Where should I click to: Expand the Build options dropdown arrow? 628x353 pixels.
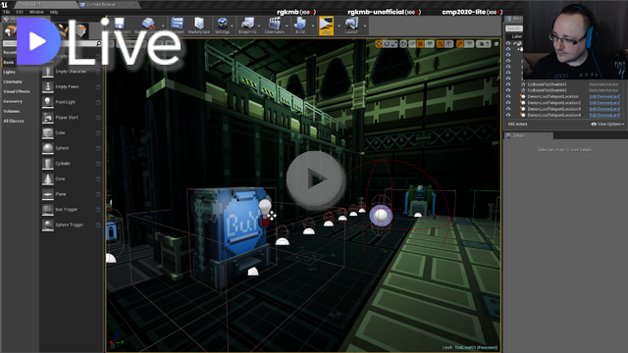[x=313, y=26]
